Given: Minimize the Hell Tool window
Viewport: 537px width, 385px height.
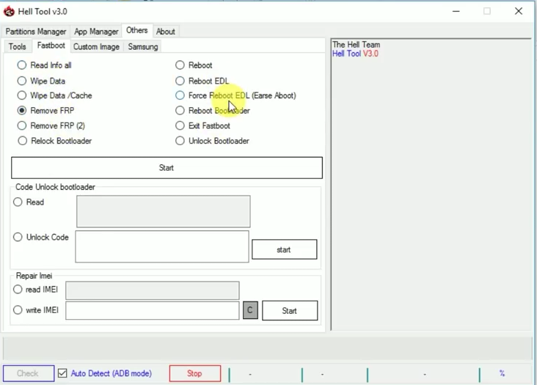Looking at the screenshot, I should [456, 11].
